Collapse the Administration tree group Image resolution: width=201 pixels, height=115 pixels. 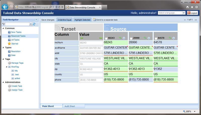3,82
